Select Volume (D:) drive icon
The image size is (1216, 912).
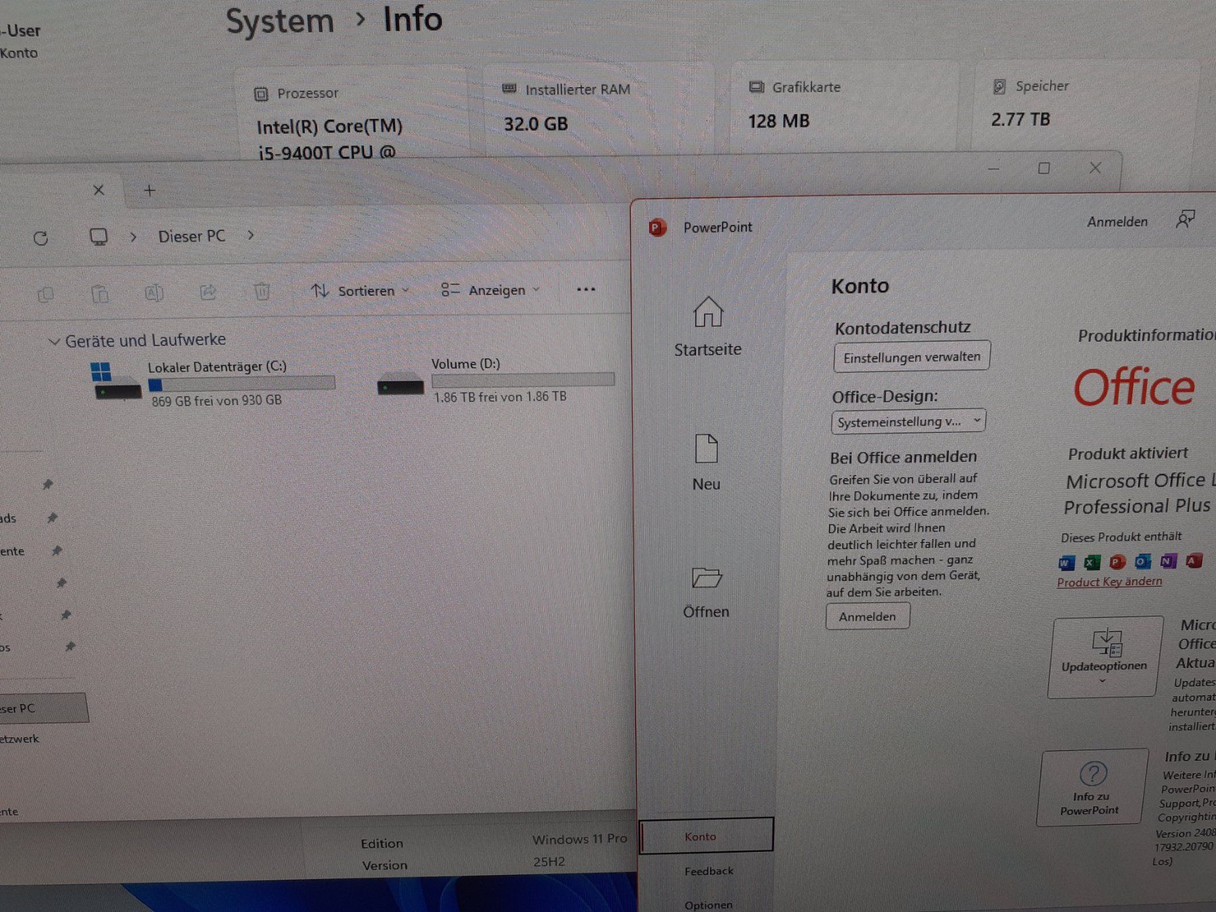(401, 385)
